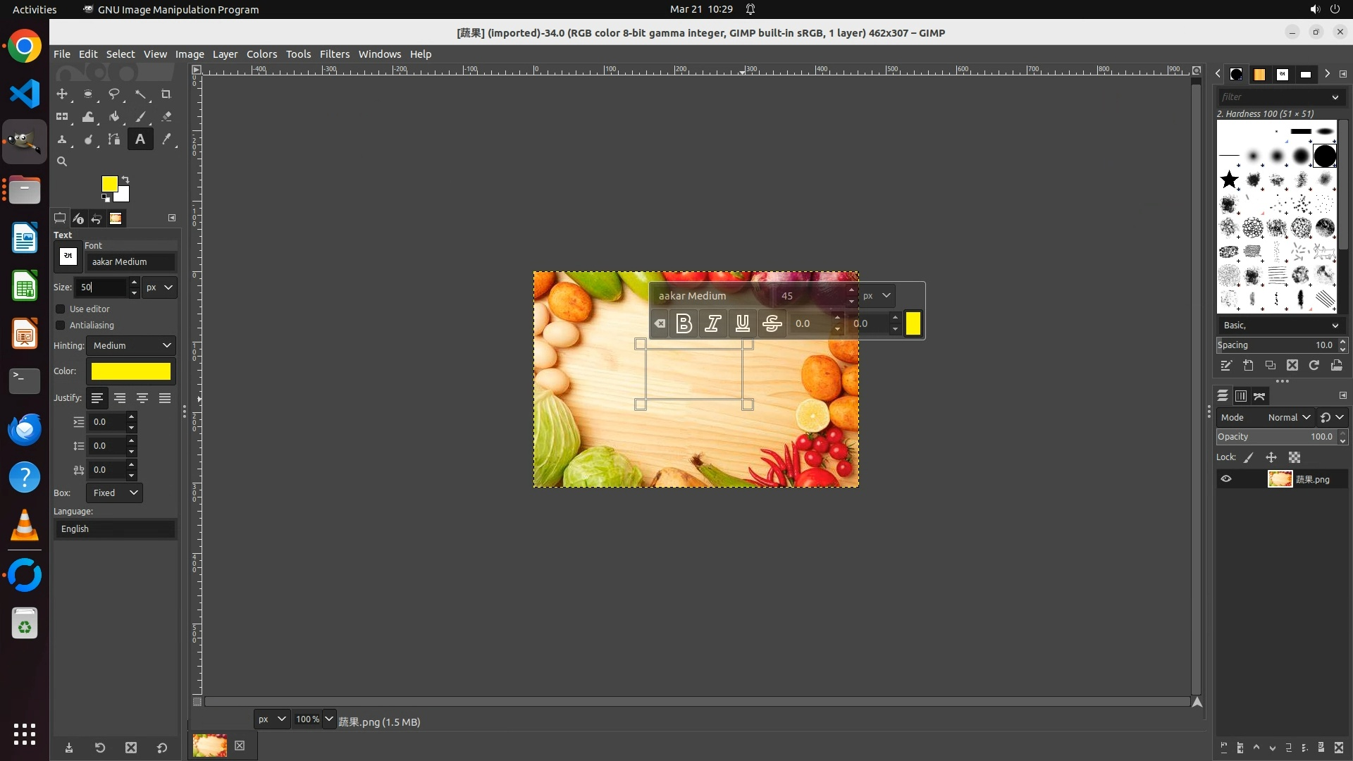Click the aakar Medium font field
Image resolution: width=1353 pixels, height=761 pixels.
(130, 262)
